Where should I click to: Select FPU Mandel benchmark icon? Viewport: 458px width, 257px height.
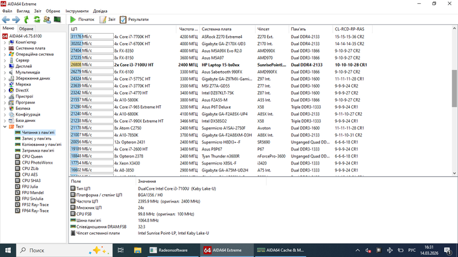coord(18,193)
